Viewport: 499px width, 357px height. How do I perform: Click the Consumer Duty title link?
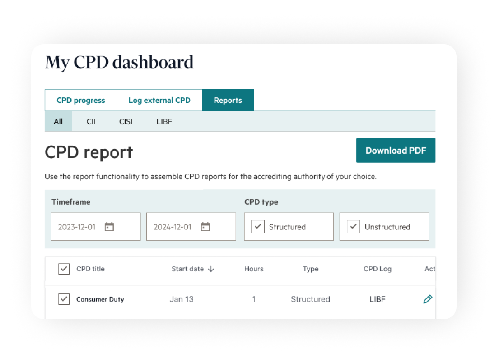pyautogui.click(x=100, y=299)
